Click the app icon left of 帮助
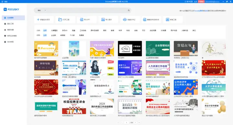Viewport: 233px width, 125px height. 2,2
